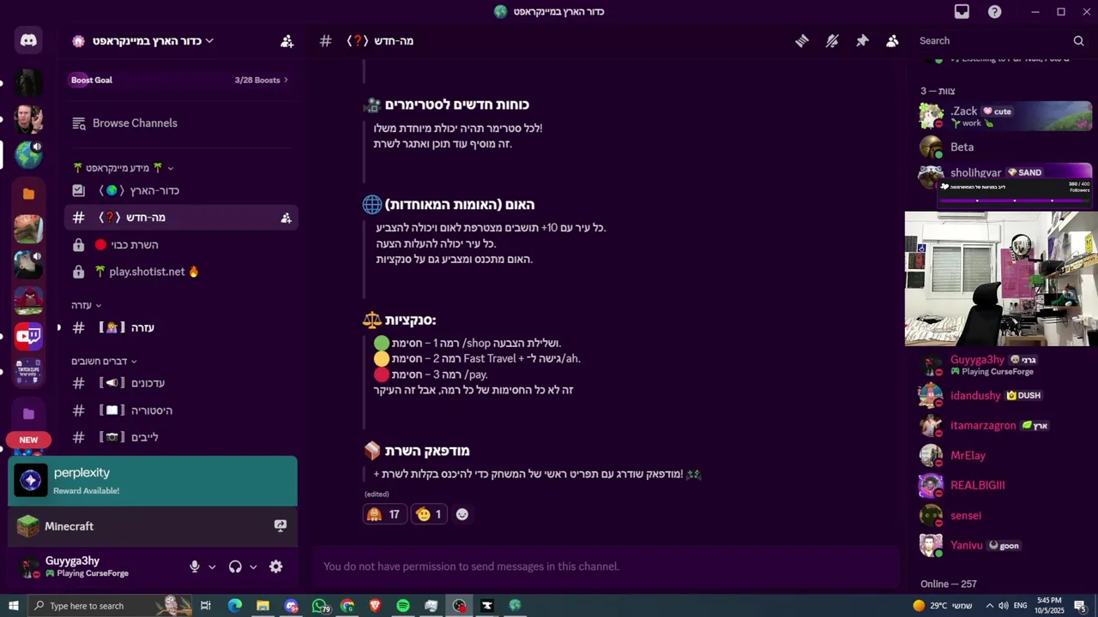Open Brave browser from taskbar

pos(375,606)
